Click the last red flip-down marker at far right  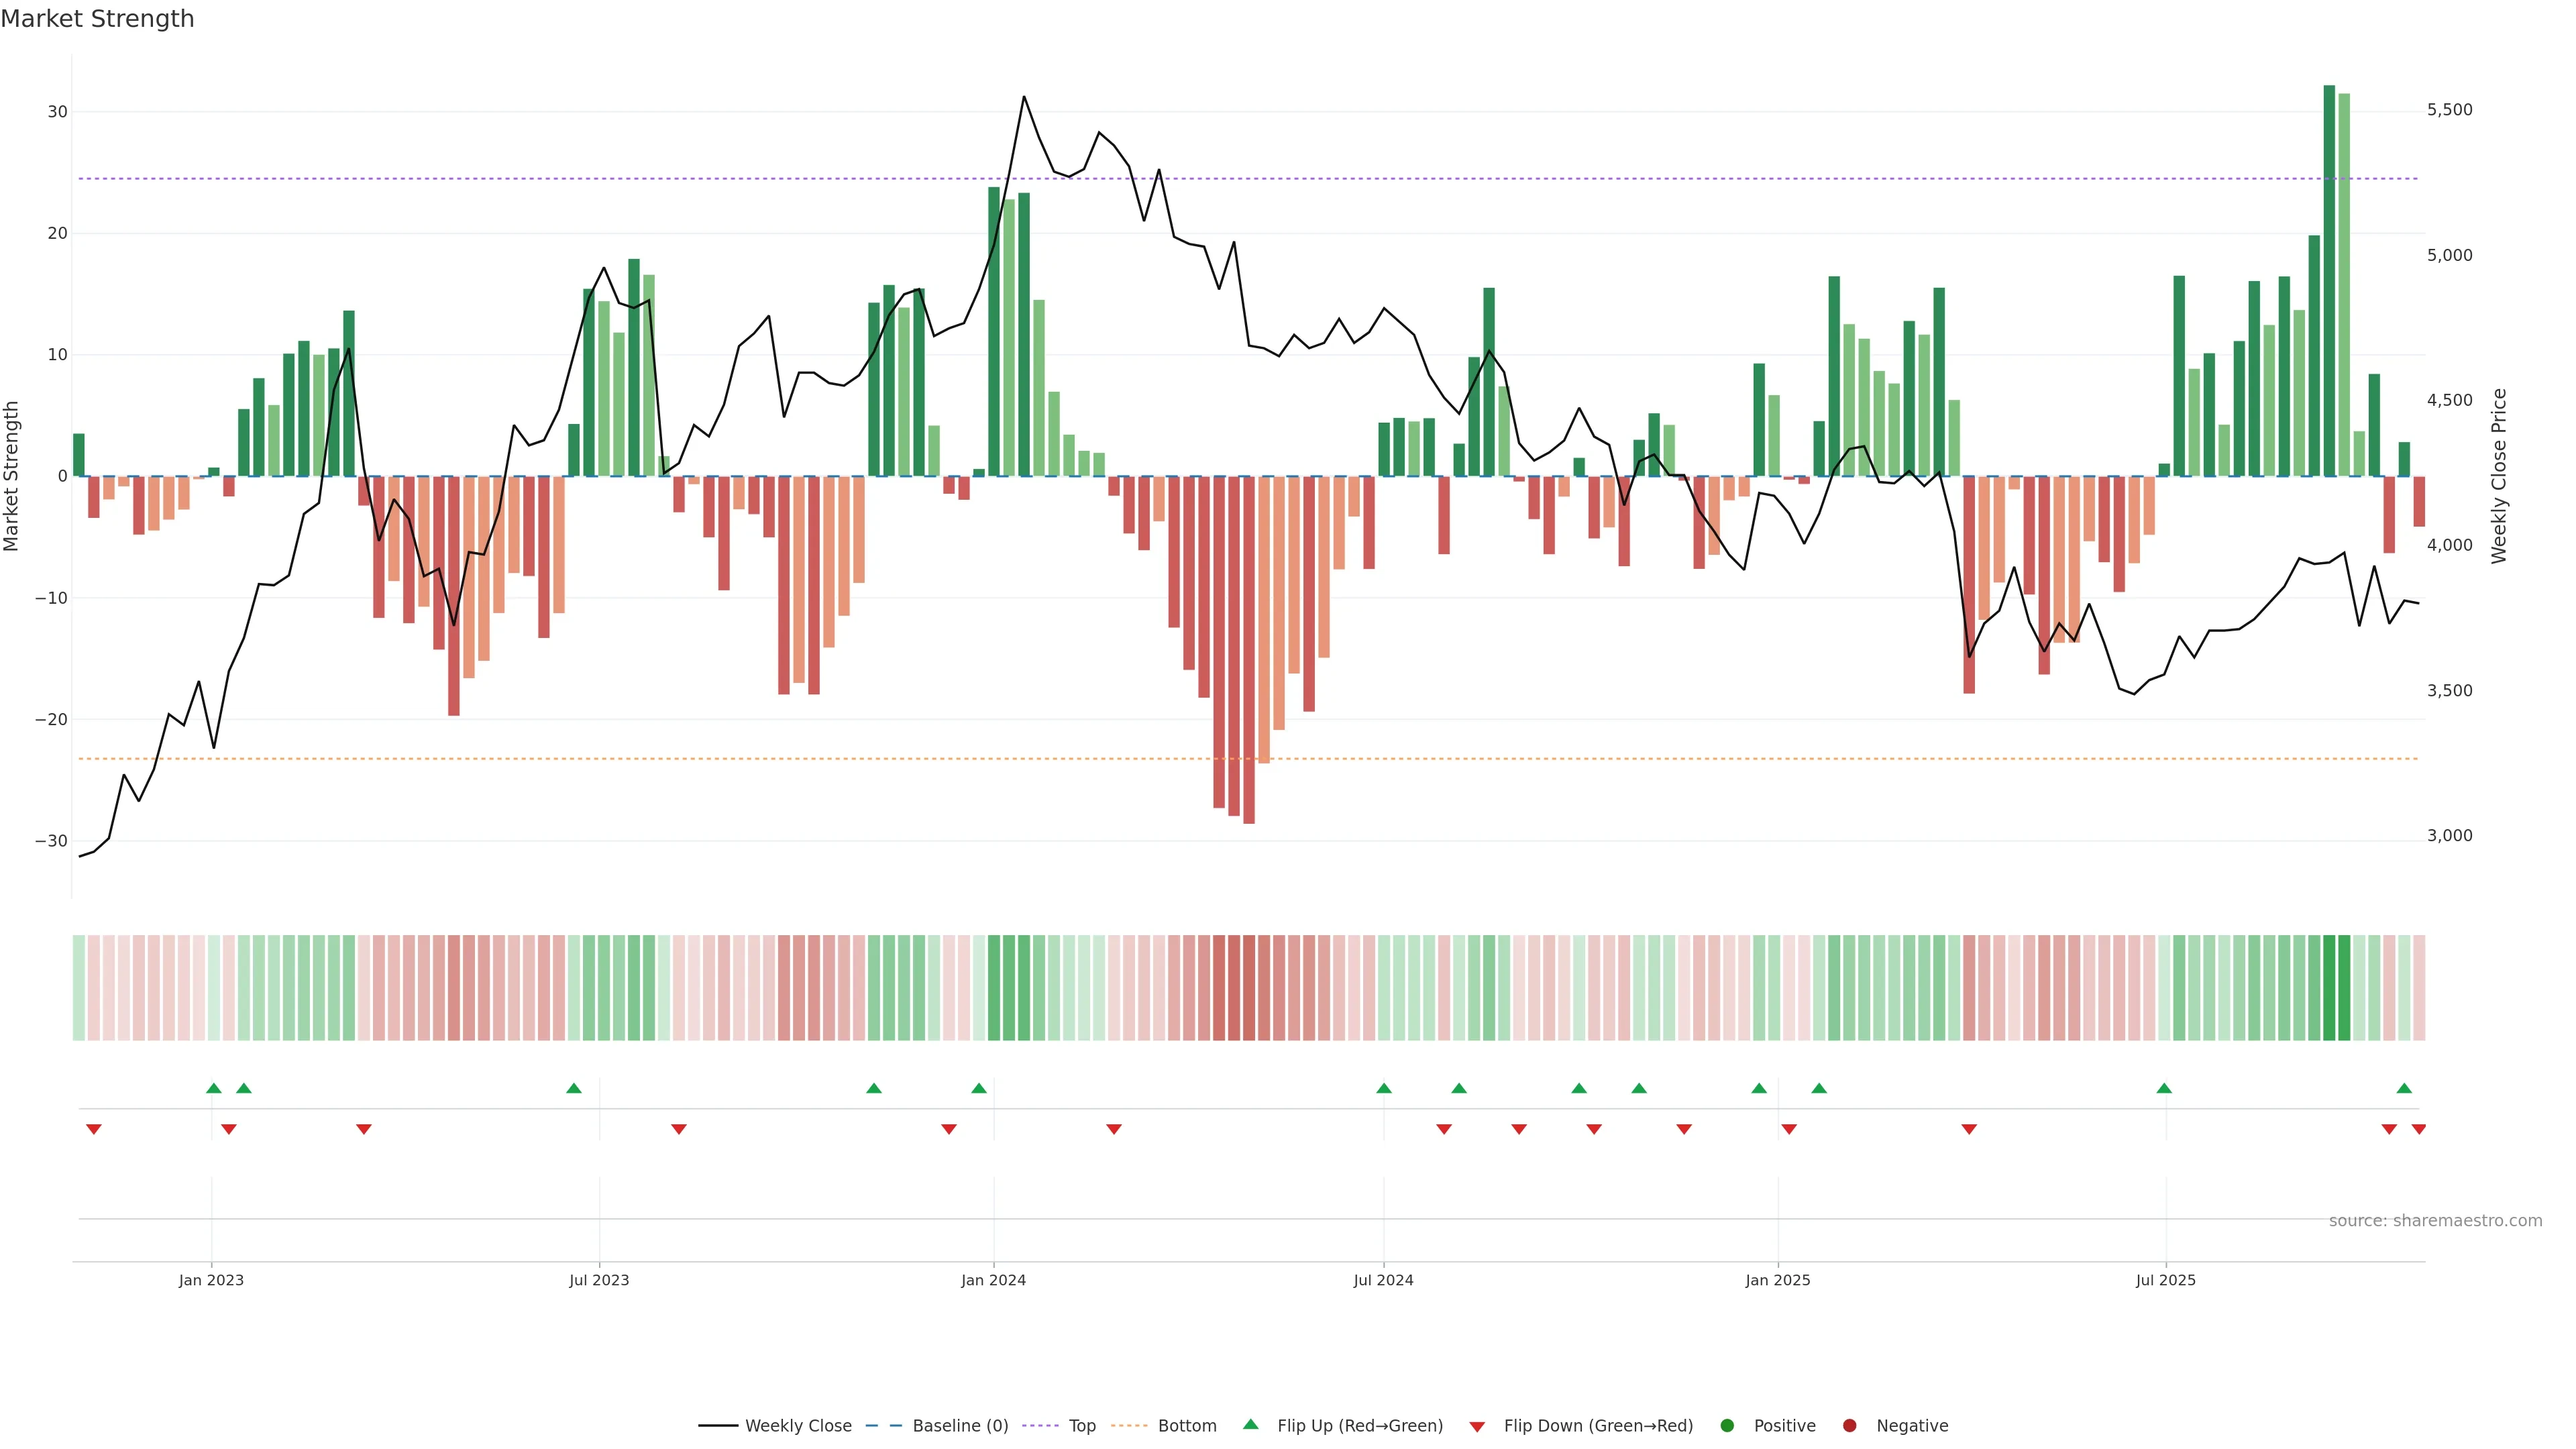pyautogui.click(x=2418, y=1129)
